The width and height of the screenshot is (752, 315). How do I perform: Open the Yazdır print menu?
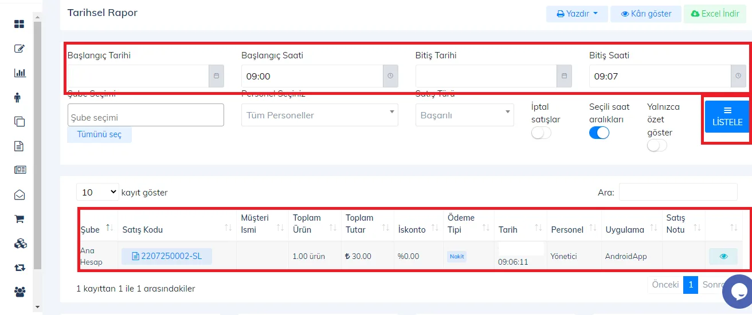tap(577, 14)
